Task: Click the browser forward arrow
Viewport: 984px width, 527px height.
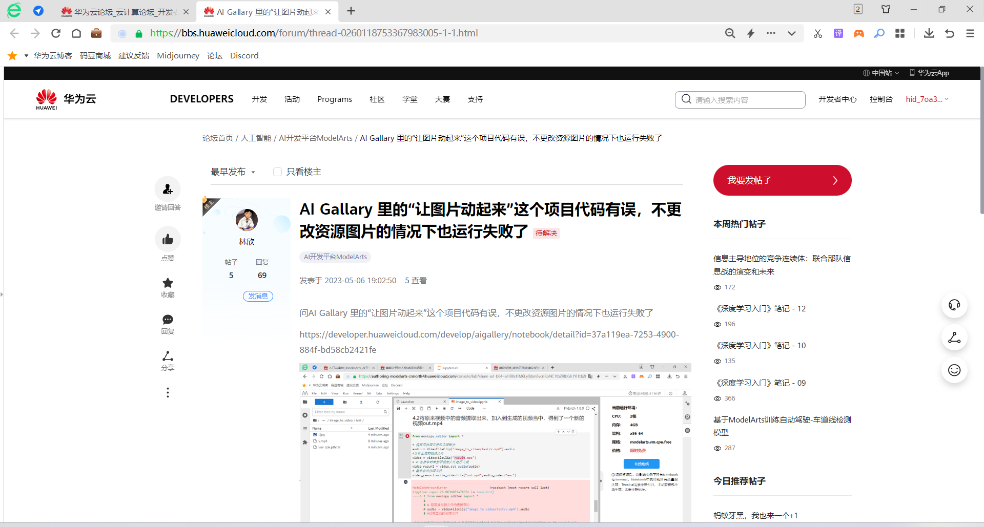Action: coord(35,33)
